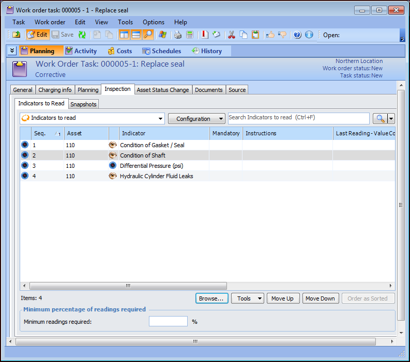The image size is (410, 362).
Task: Click the Edit toolbar button
Action: coord(37,35)
